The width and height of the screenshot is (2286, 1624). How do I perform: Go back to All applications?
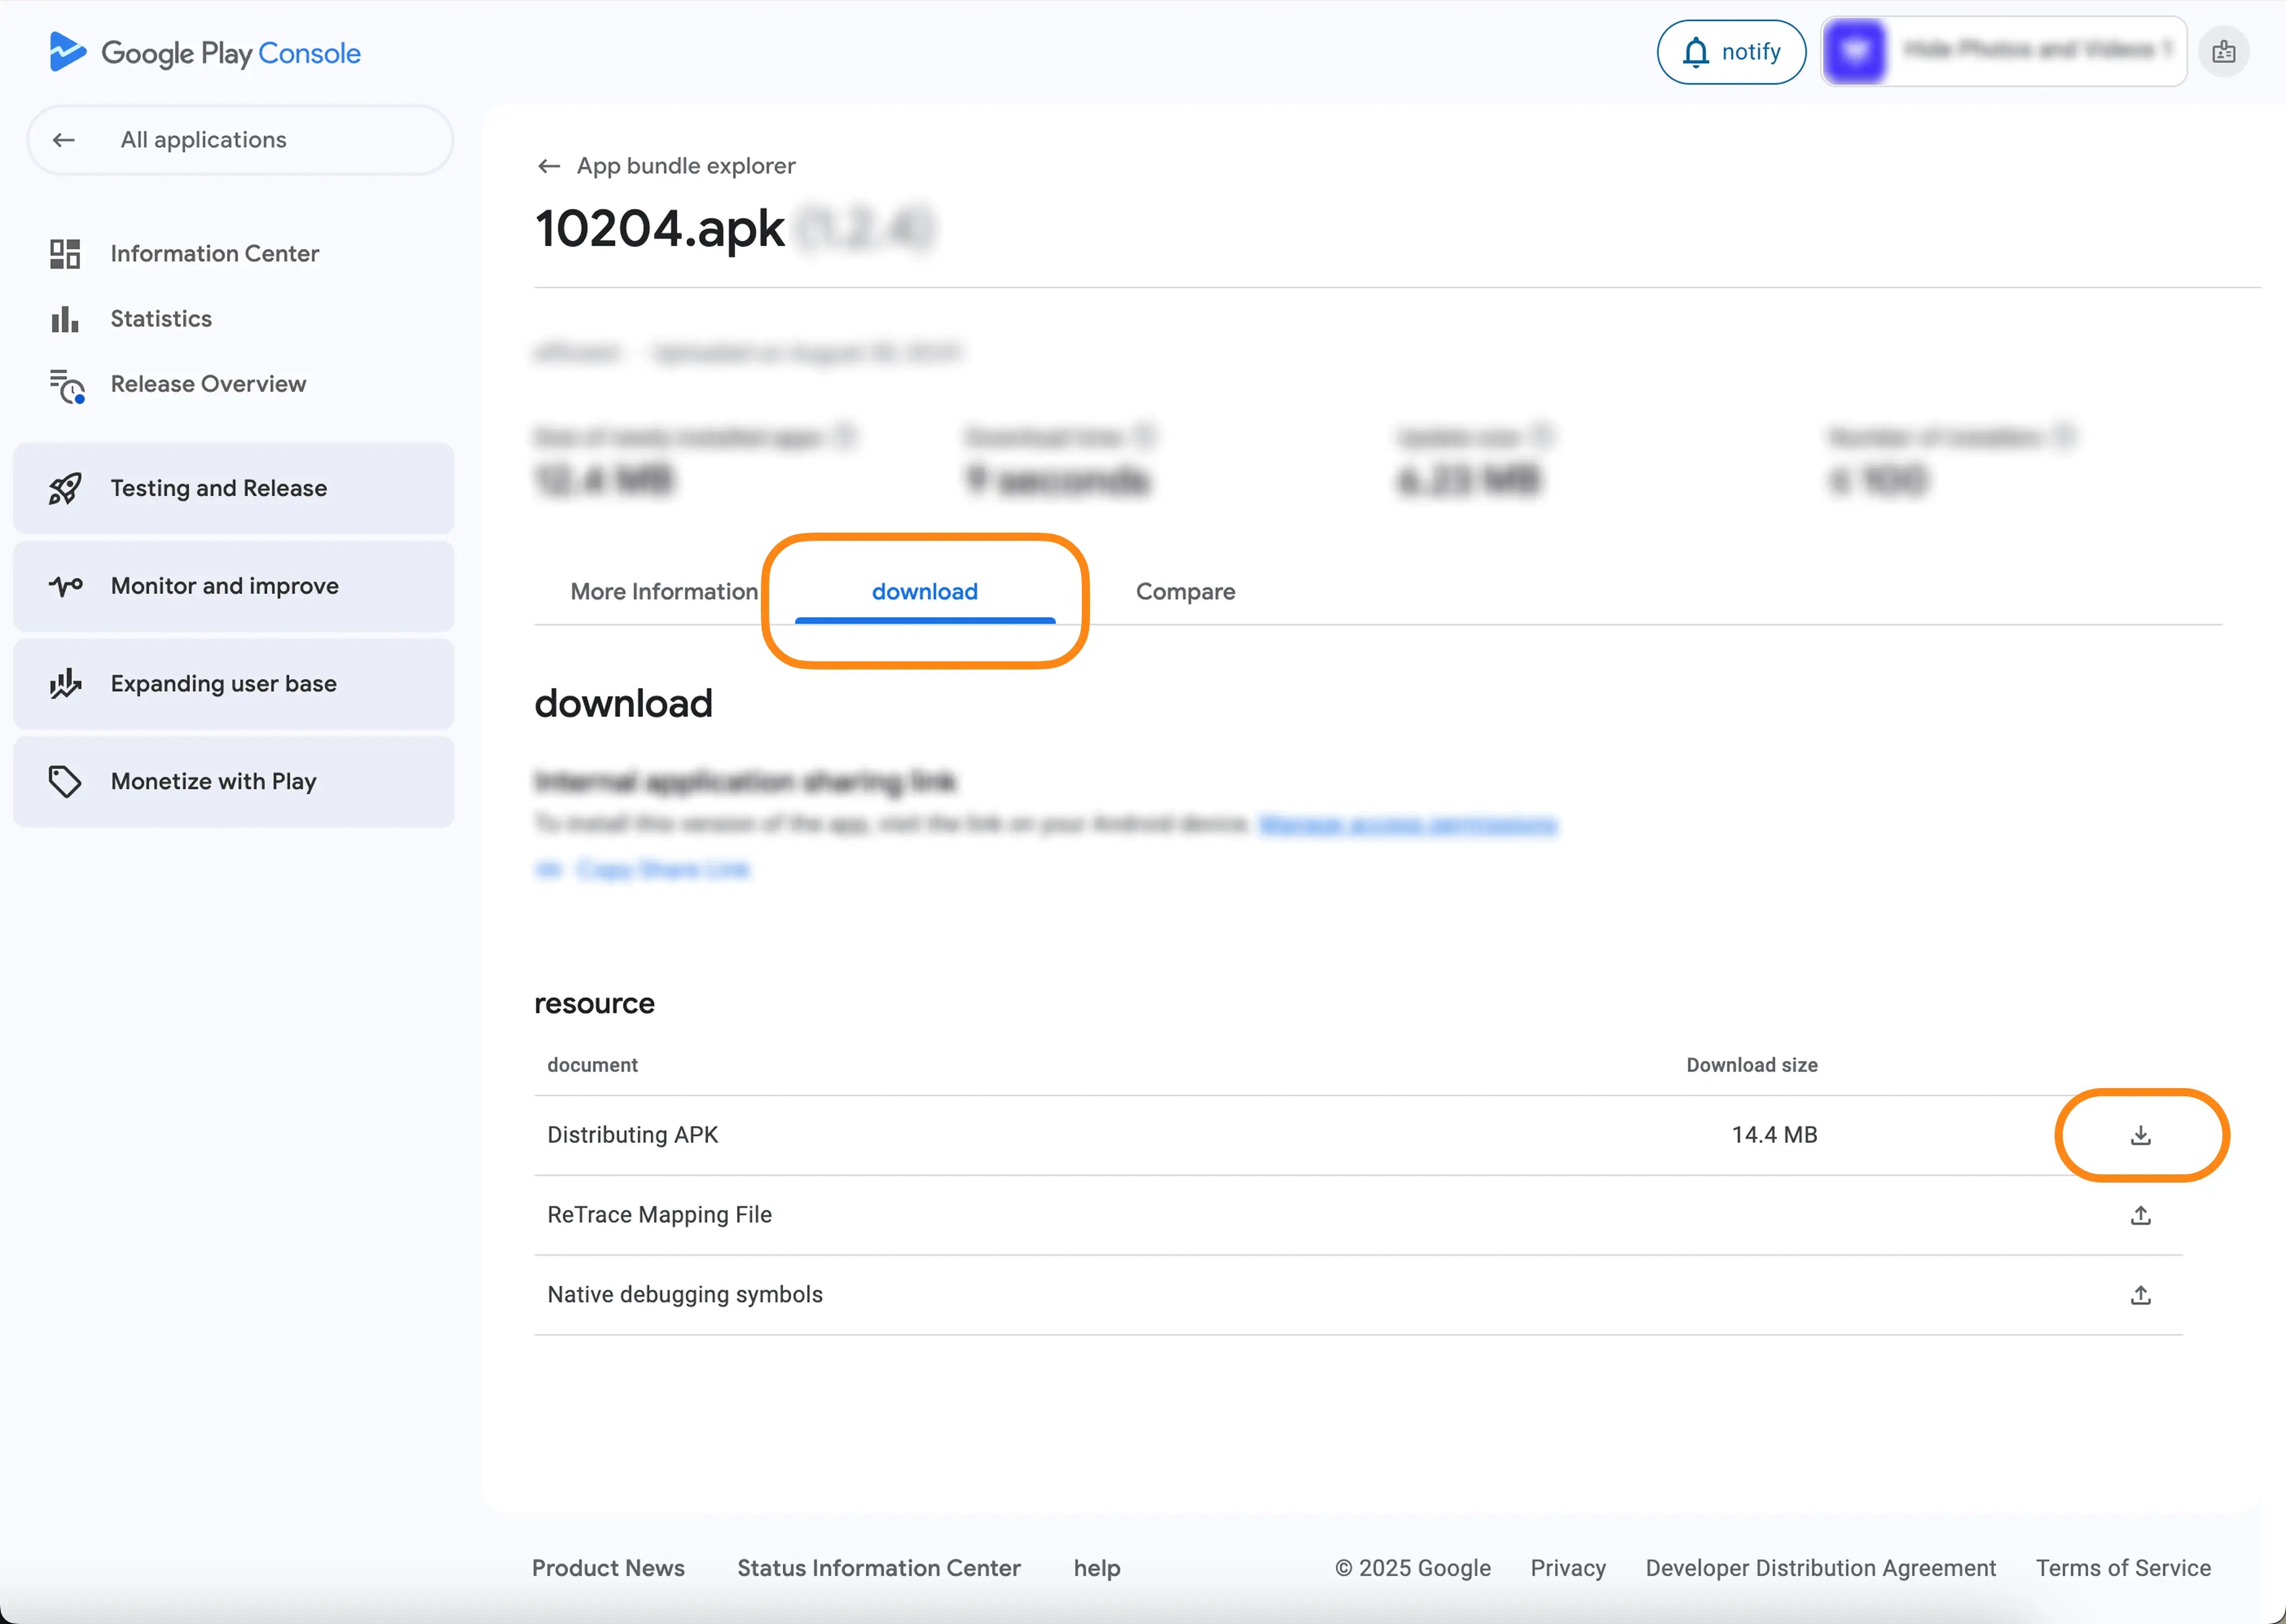pos(203,140)
